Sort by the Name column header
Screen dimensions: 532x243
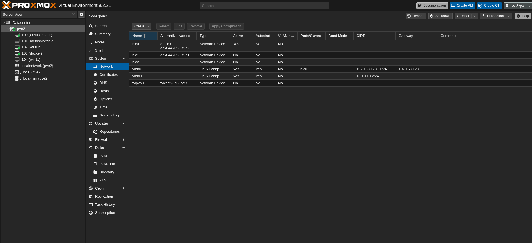(x=143, y=36)
